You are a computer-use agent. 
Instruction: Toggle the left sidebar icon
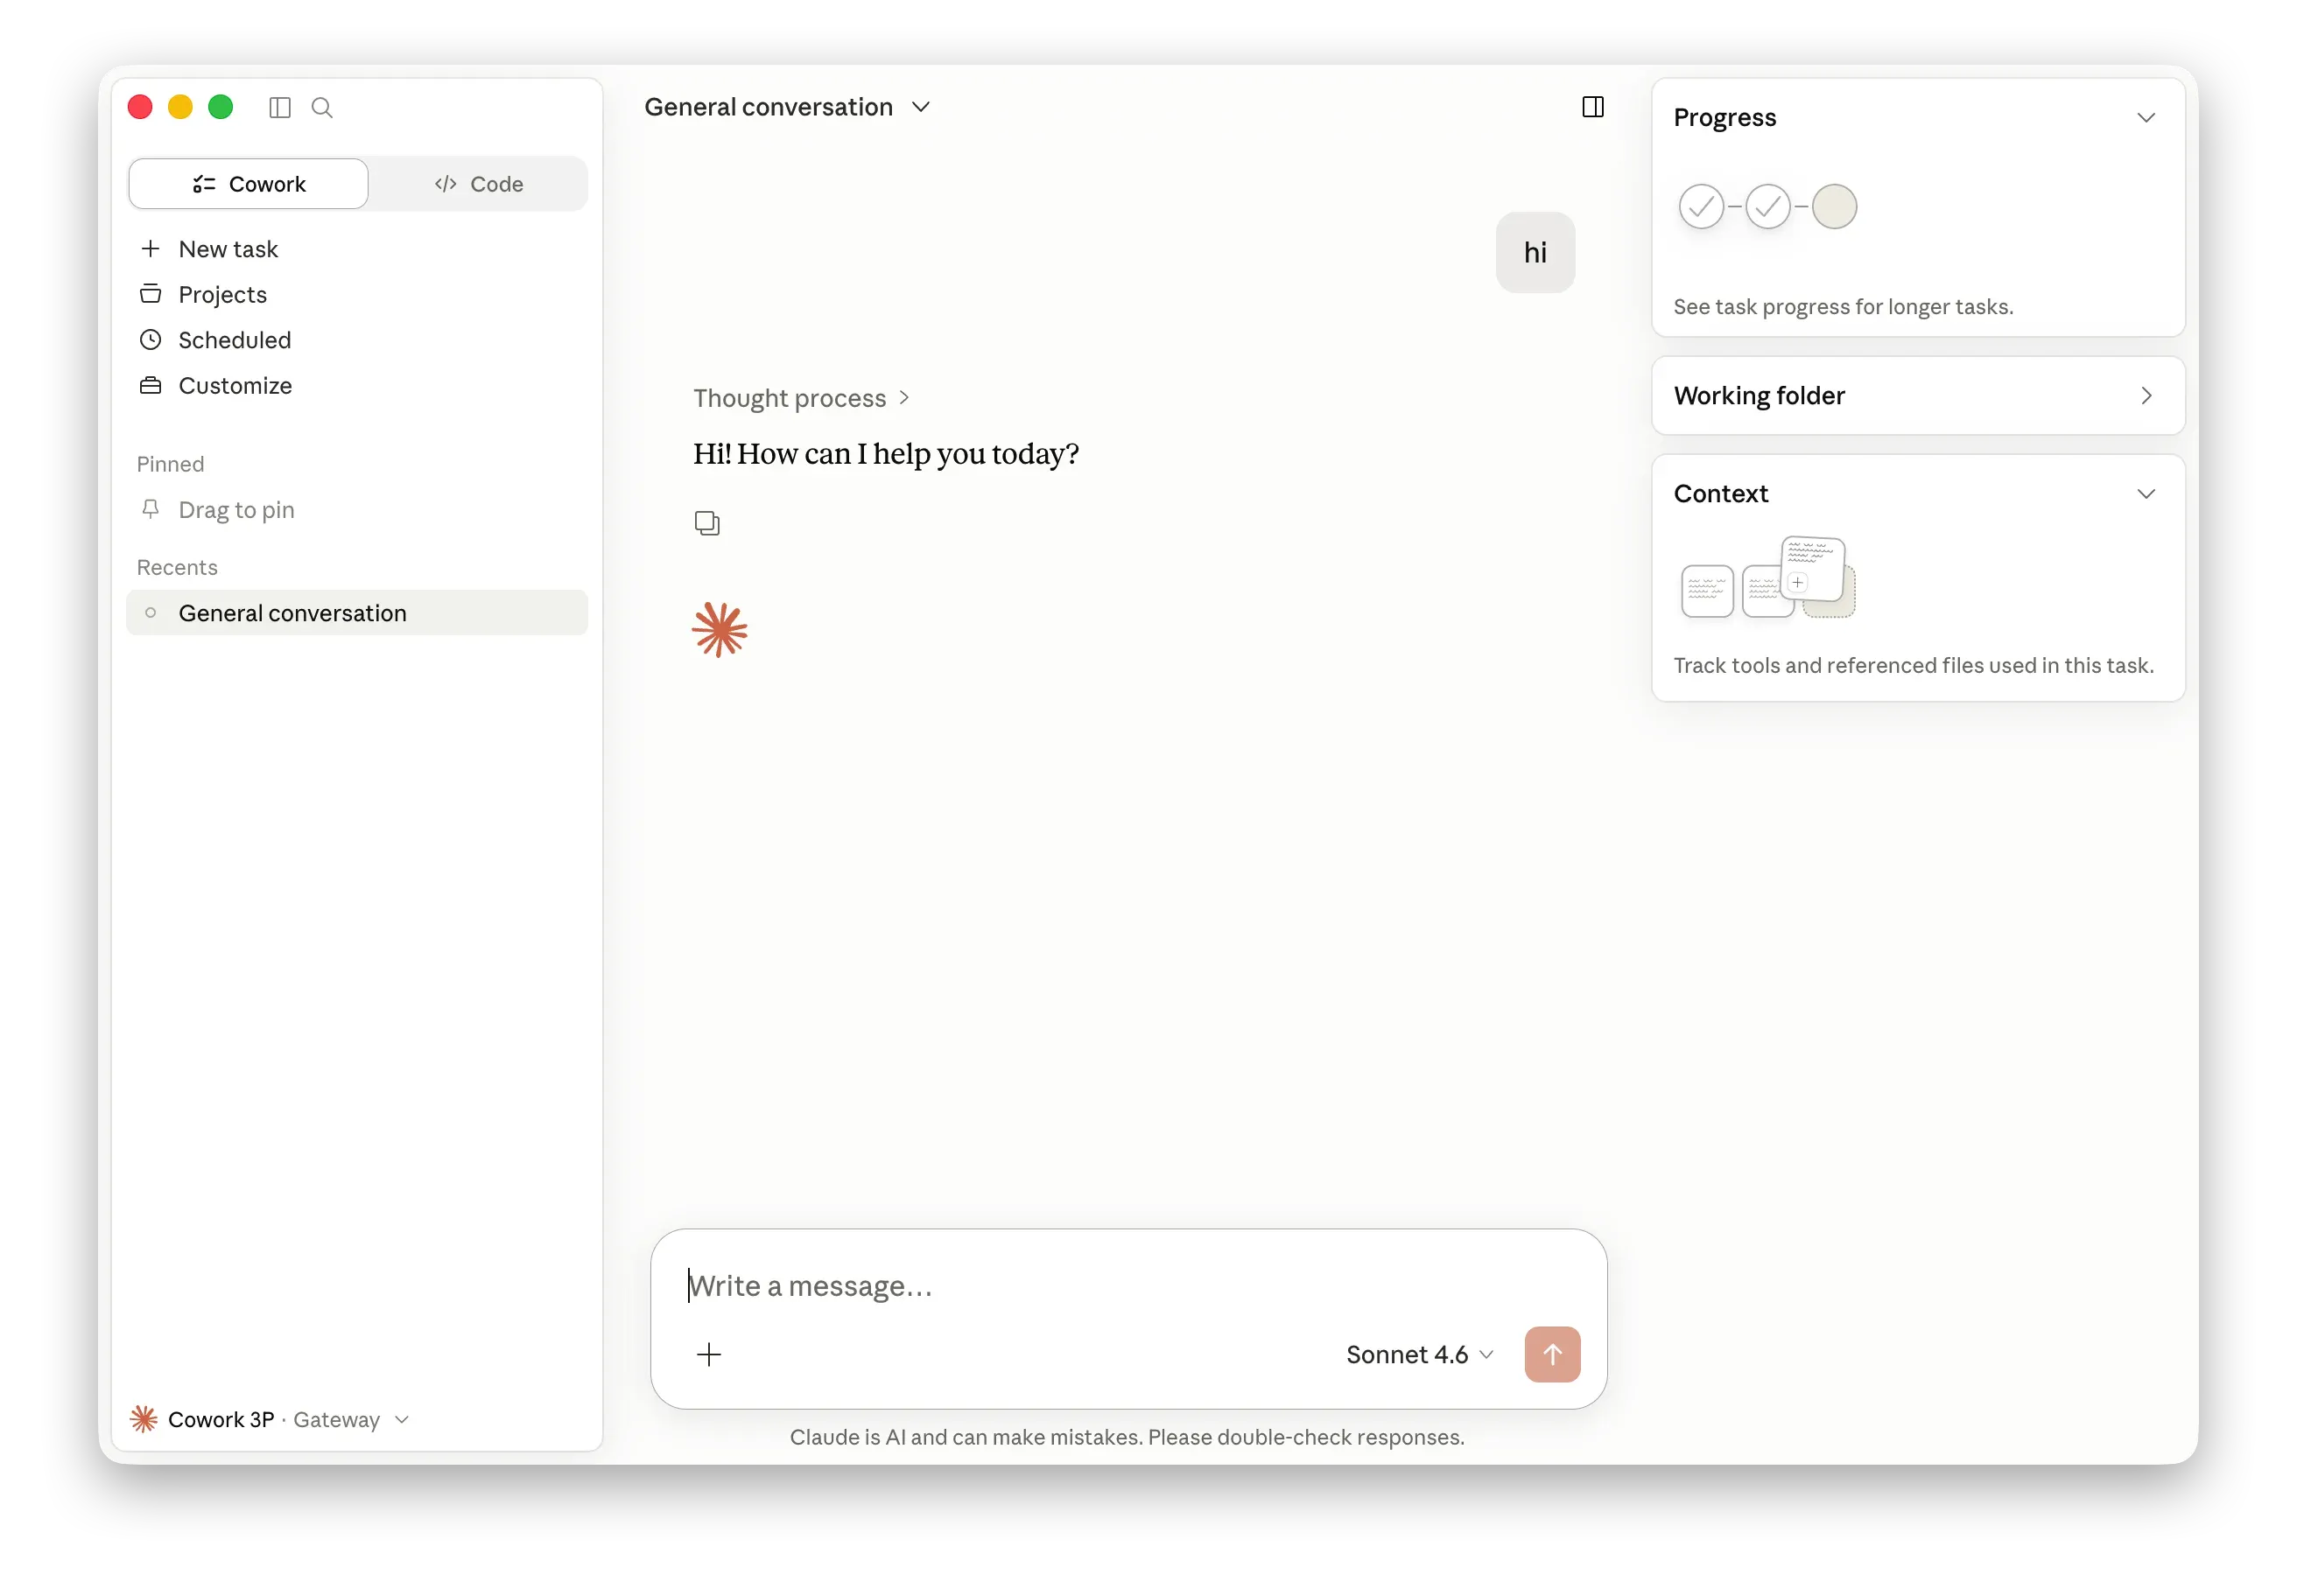pyautogui.click(x=280, y=107)
